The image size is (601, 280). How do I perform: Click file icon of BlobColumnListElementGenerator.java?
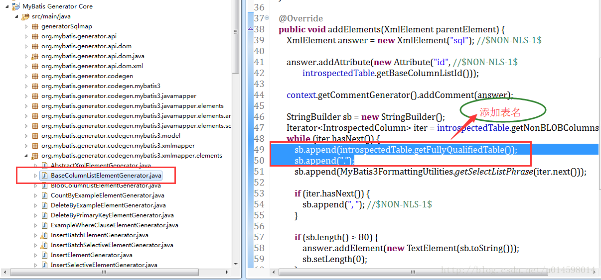pyautogui.click(x=44, y=186)
